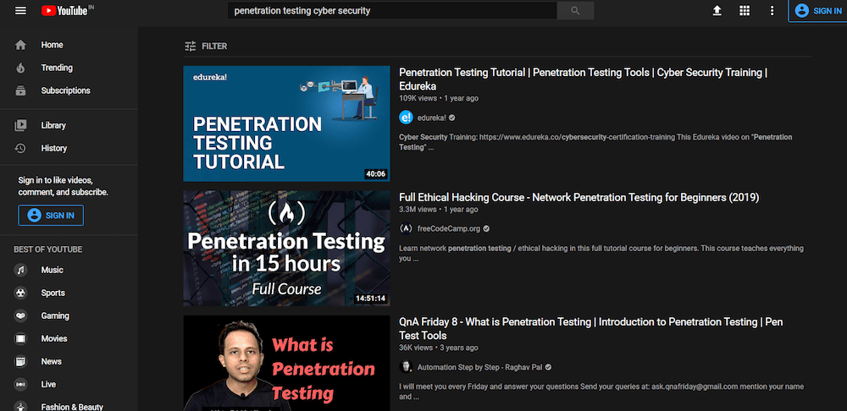
Task: Click the Subscriptions sidebar icon
Action: click(x=20, y=90)
